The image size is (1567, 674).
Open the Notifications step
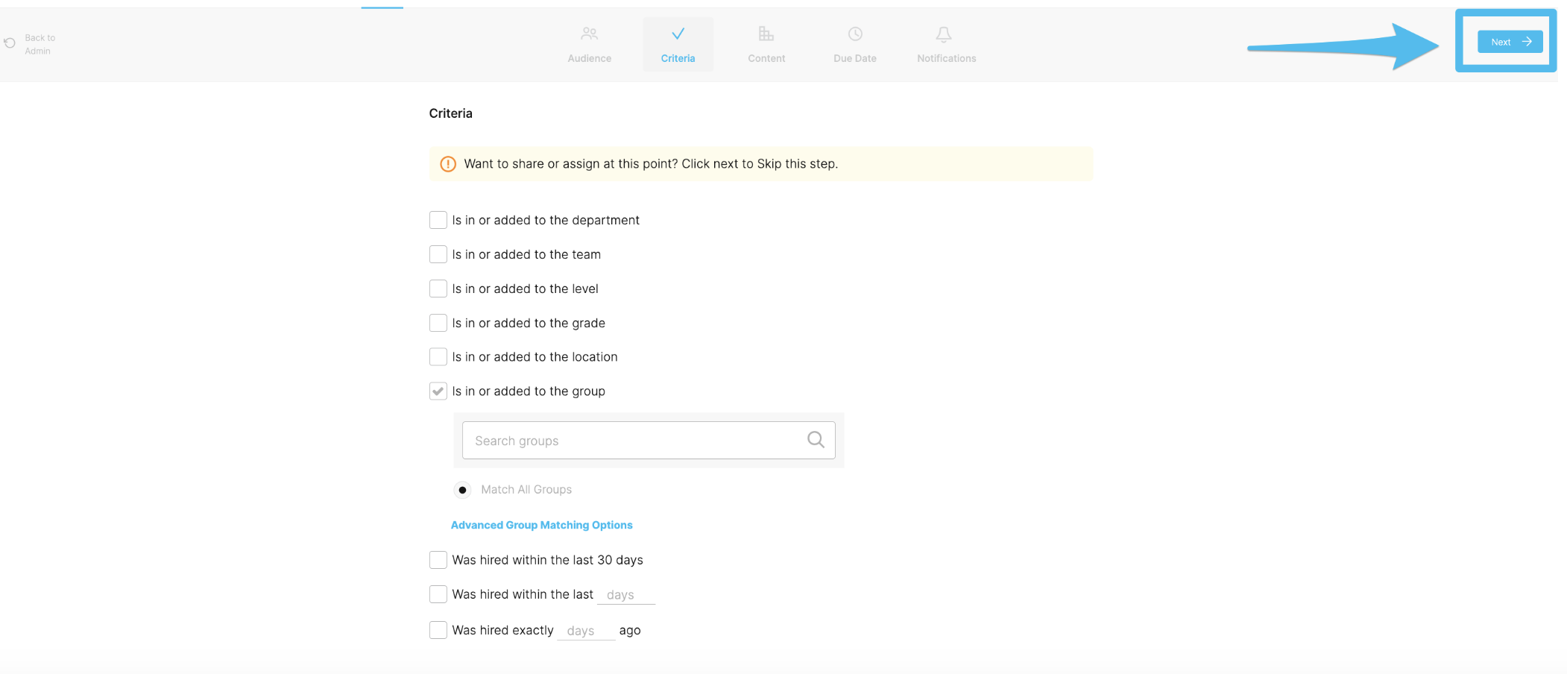[946, 45]
